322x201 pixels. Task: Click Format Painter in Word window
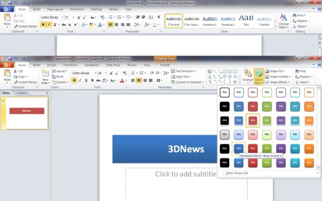[26, 26]
